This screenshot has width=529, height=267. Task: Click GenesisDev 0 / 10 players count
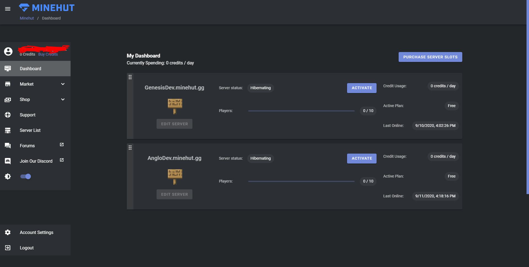point(368,111)
